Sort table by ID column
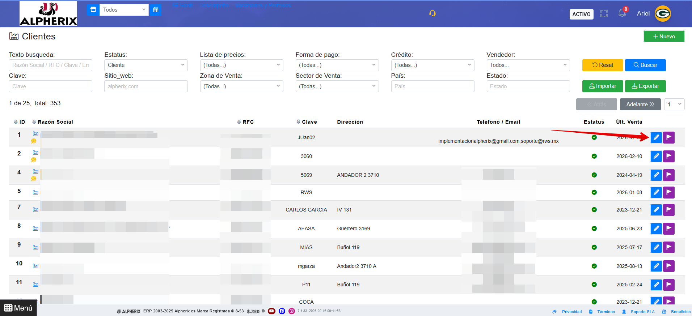This screenshot has height=316, width=692. [20, 122]
